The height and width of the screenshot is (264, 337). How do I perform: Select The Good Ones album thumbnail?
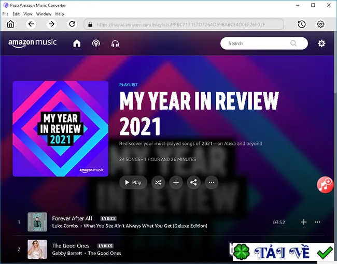click(37, 249)
